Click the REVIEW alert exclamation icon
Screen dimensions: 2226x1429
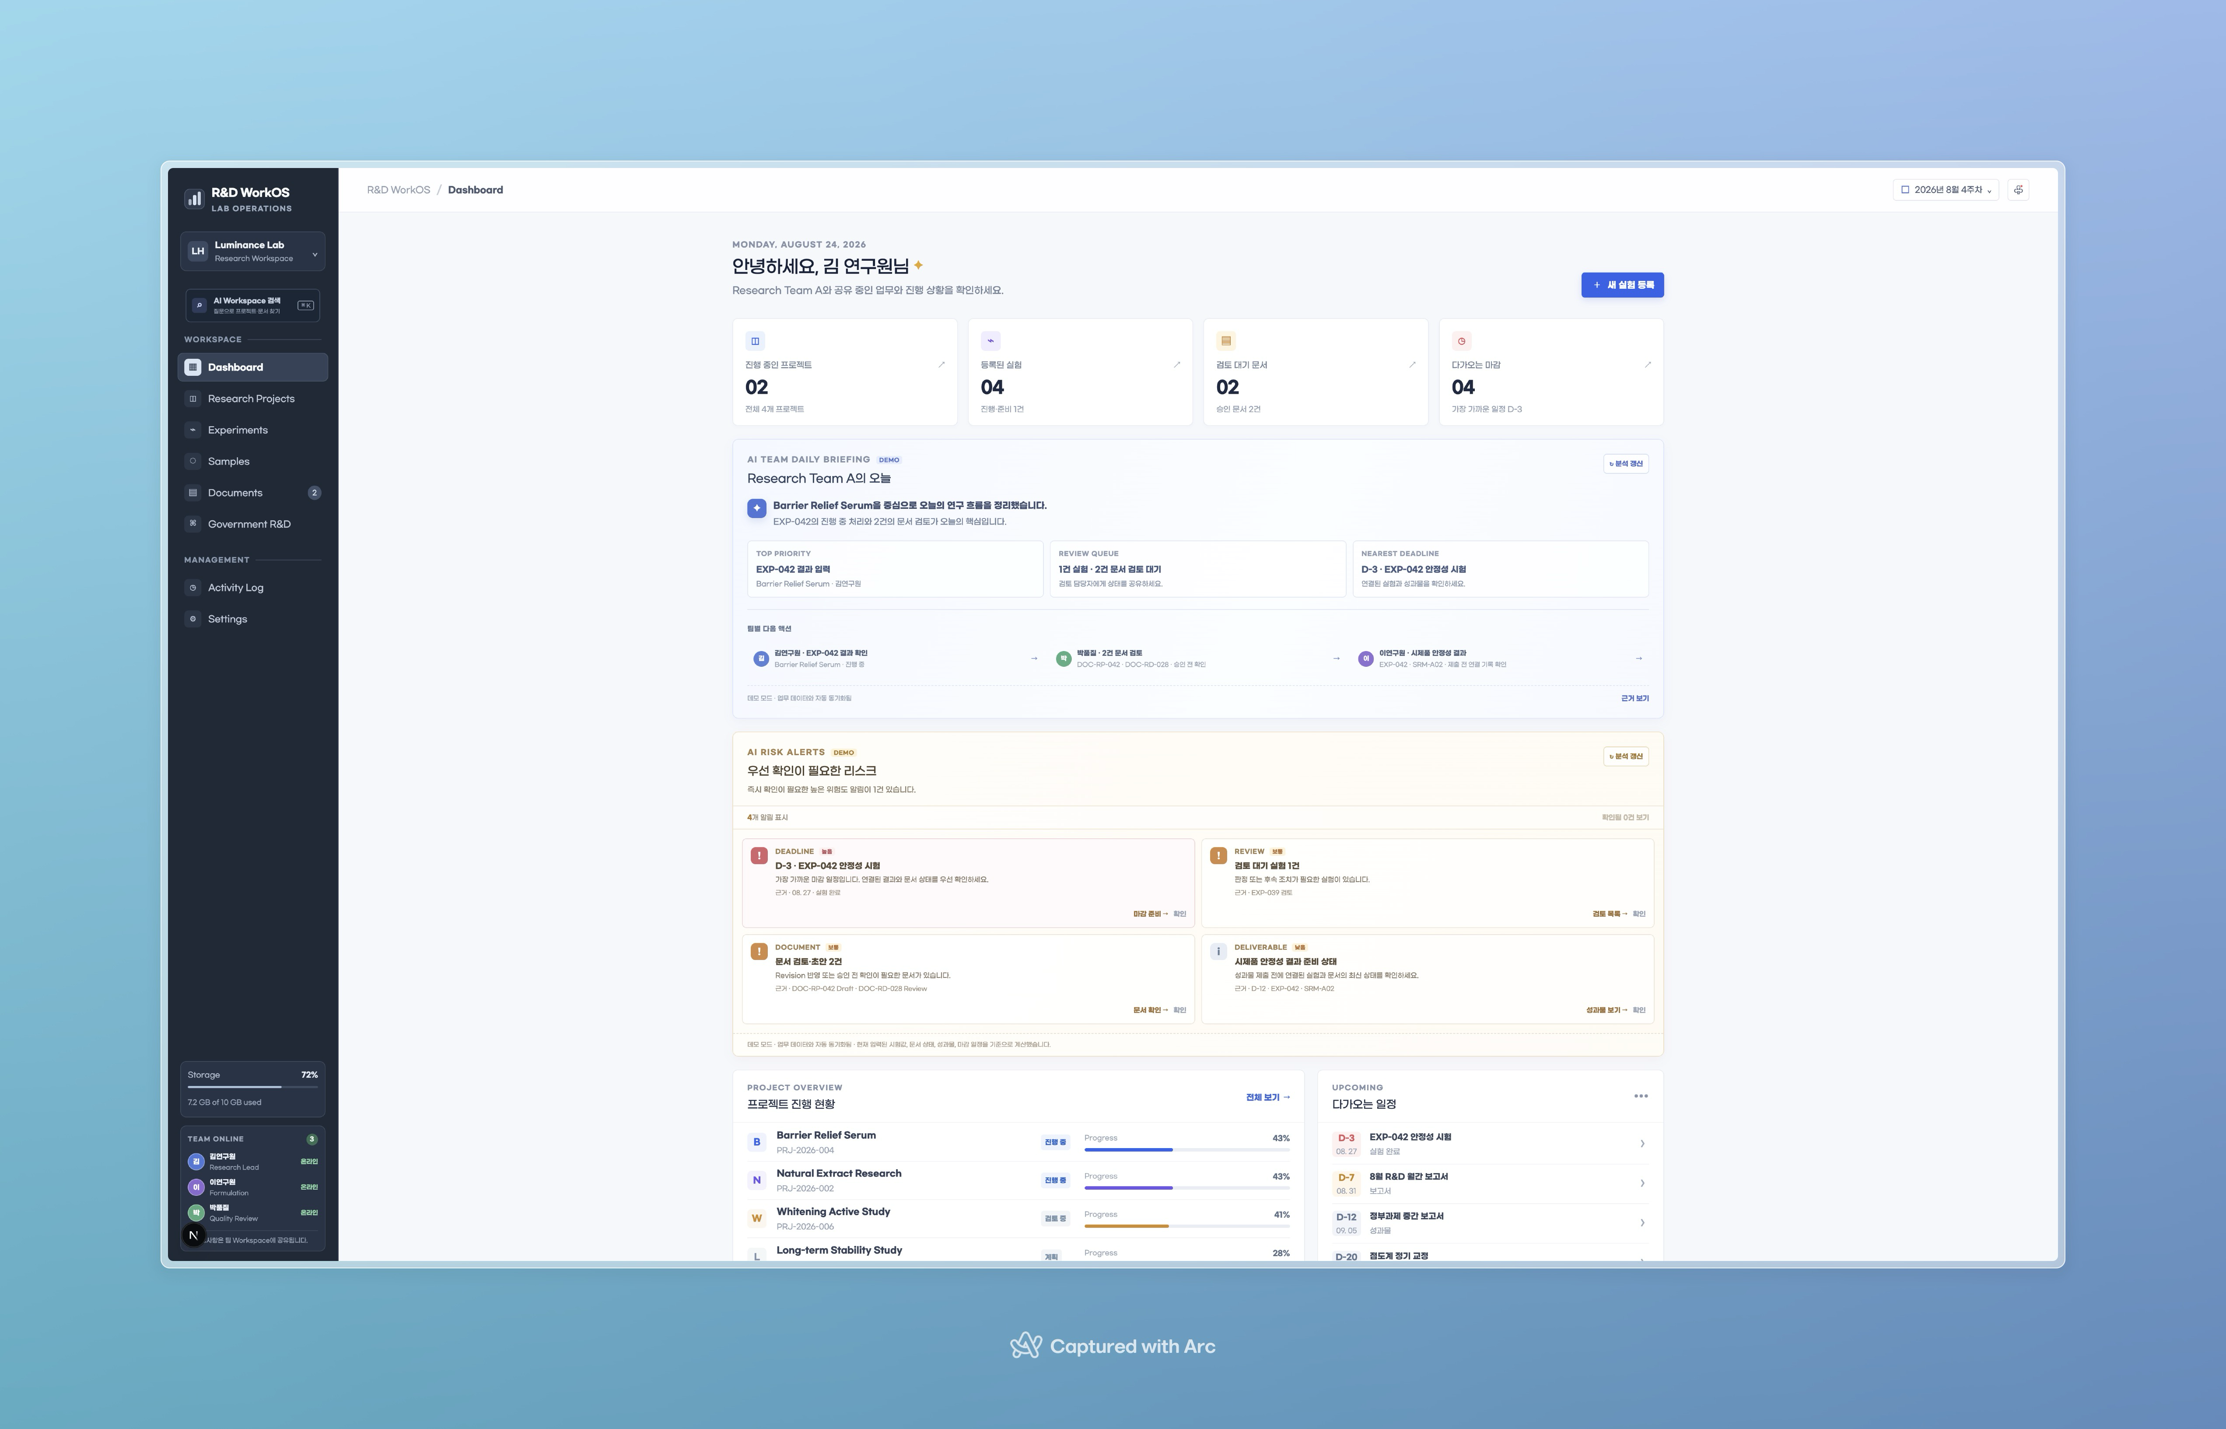click(1218, 855)
